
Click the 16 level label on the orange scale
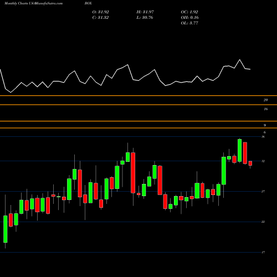pyautogui.click(x=265, y=109)
